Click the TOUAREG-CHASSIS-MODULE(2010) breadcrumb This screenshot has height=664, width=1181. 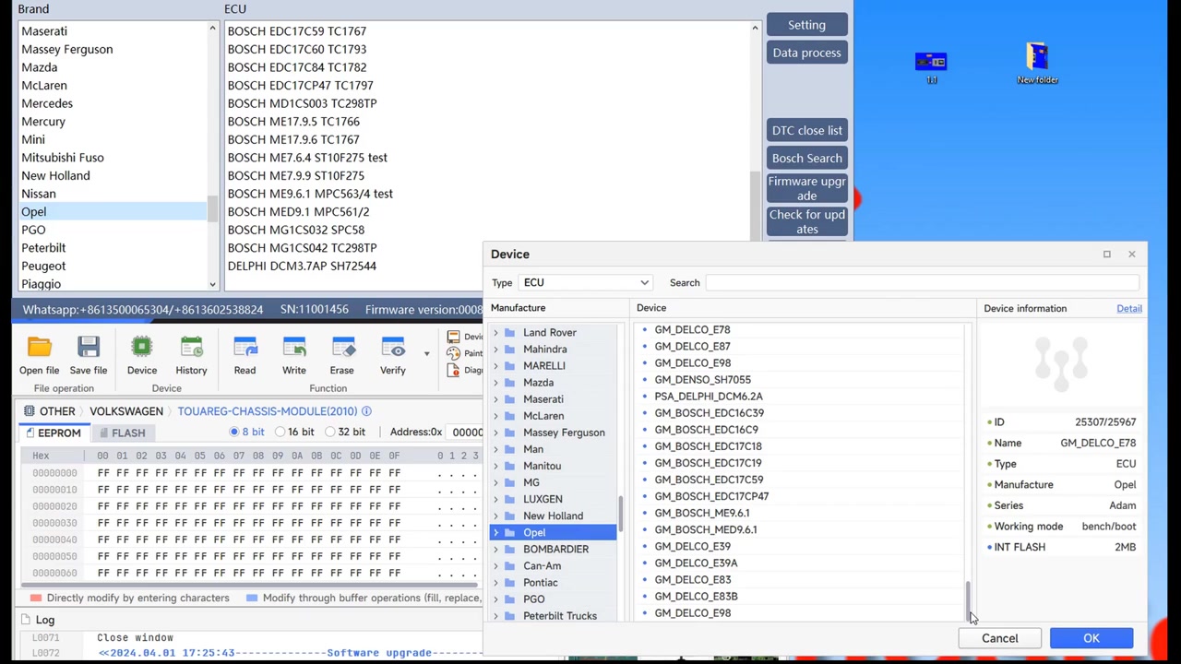[x=267, y=411]
